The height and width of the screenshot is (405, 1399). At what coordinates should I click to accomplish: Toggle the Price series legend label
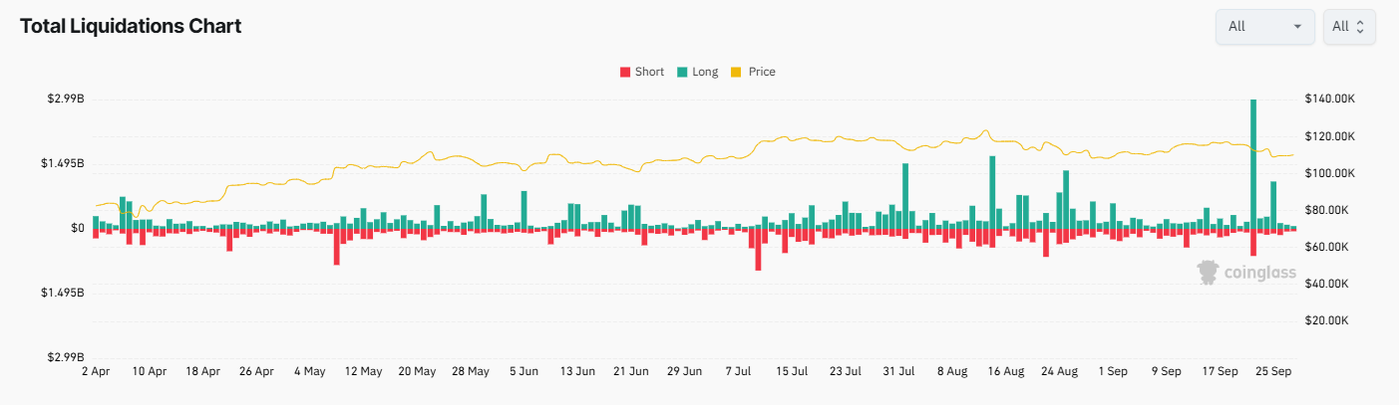pyautogui.click(x=762, y=72)
